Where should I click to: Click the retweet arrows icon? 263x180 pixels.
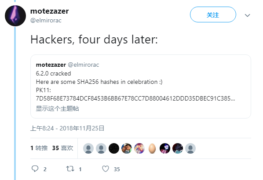click(70, 169)
